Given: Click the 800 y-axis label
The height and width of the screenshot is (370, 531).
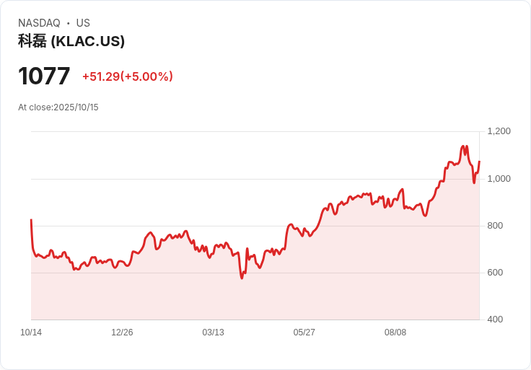Looking at the screenshot, I should click(x=496, y=226).
